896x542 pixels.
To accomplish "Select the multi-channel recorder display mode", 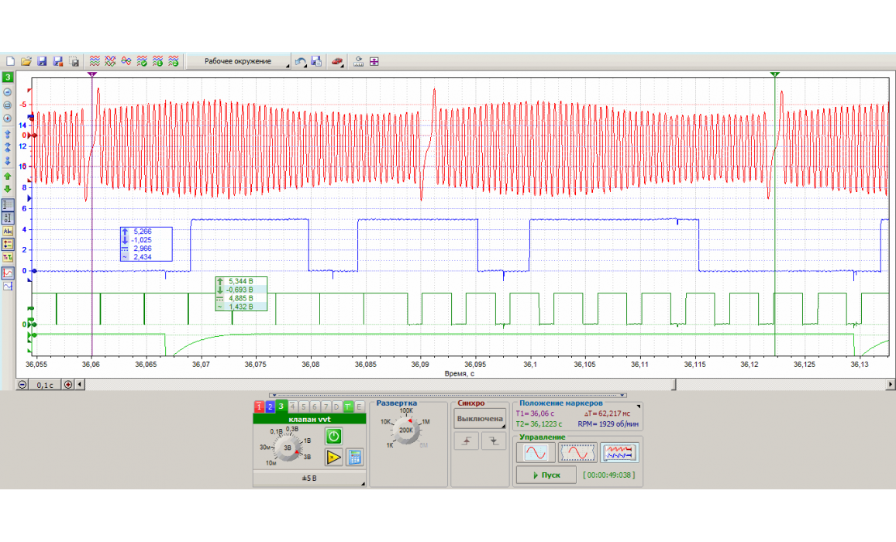I will [620, 452].
